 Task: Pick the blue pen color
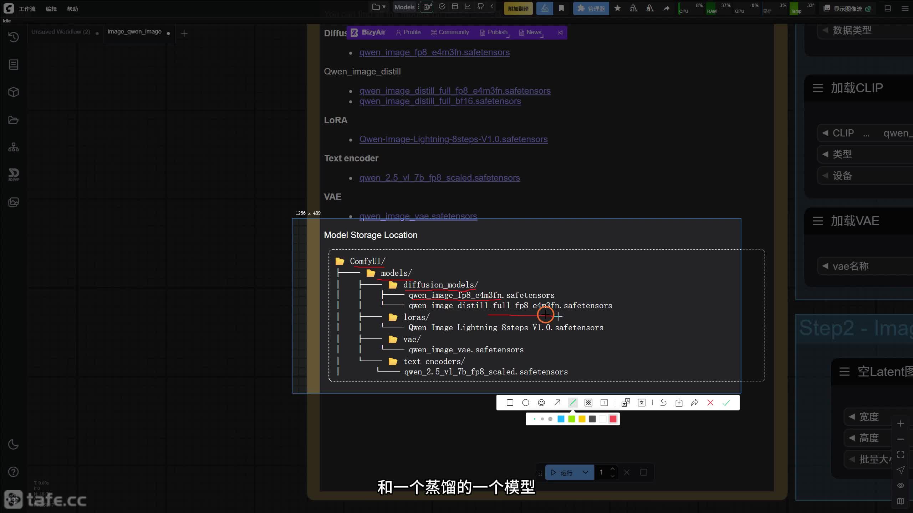(561, 419)
